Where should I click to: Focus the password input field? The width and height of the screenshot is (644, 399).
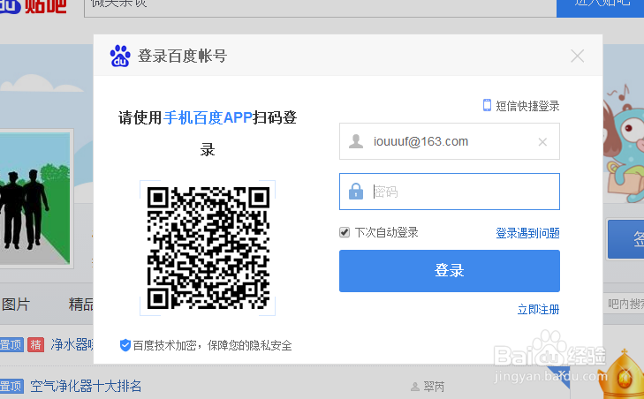coord(450,192)
